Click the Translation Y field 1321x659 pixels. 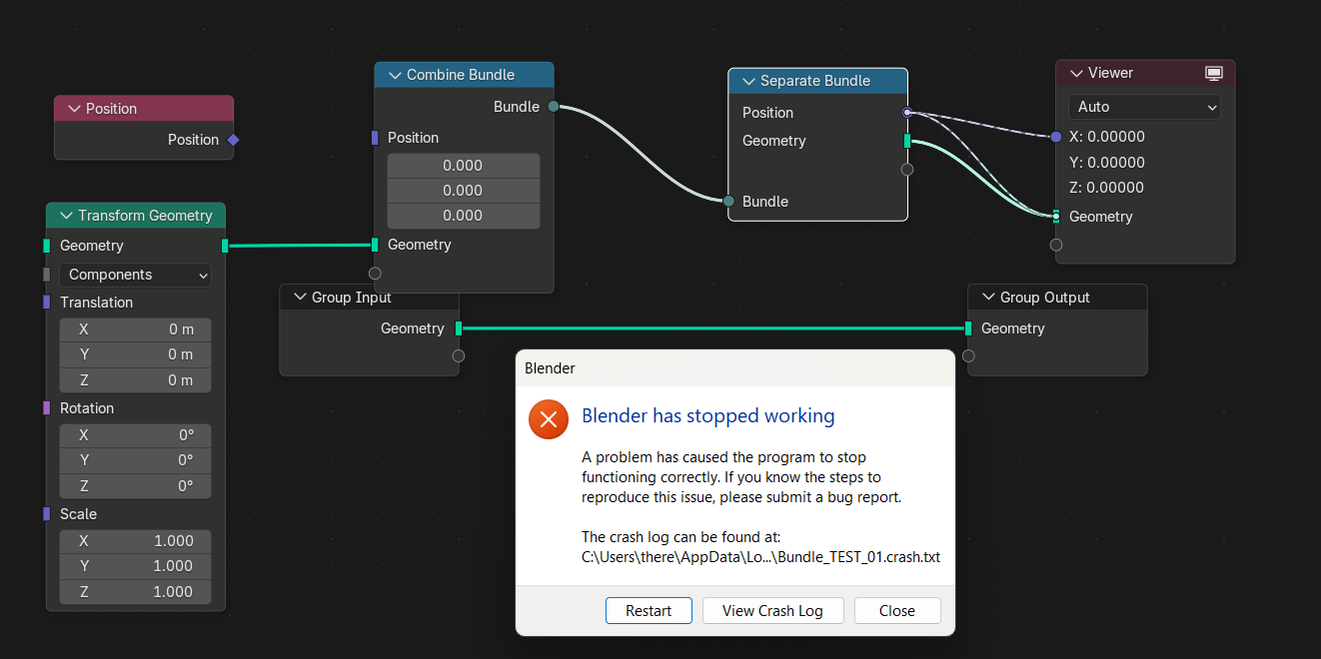click(x=135, y=354)
